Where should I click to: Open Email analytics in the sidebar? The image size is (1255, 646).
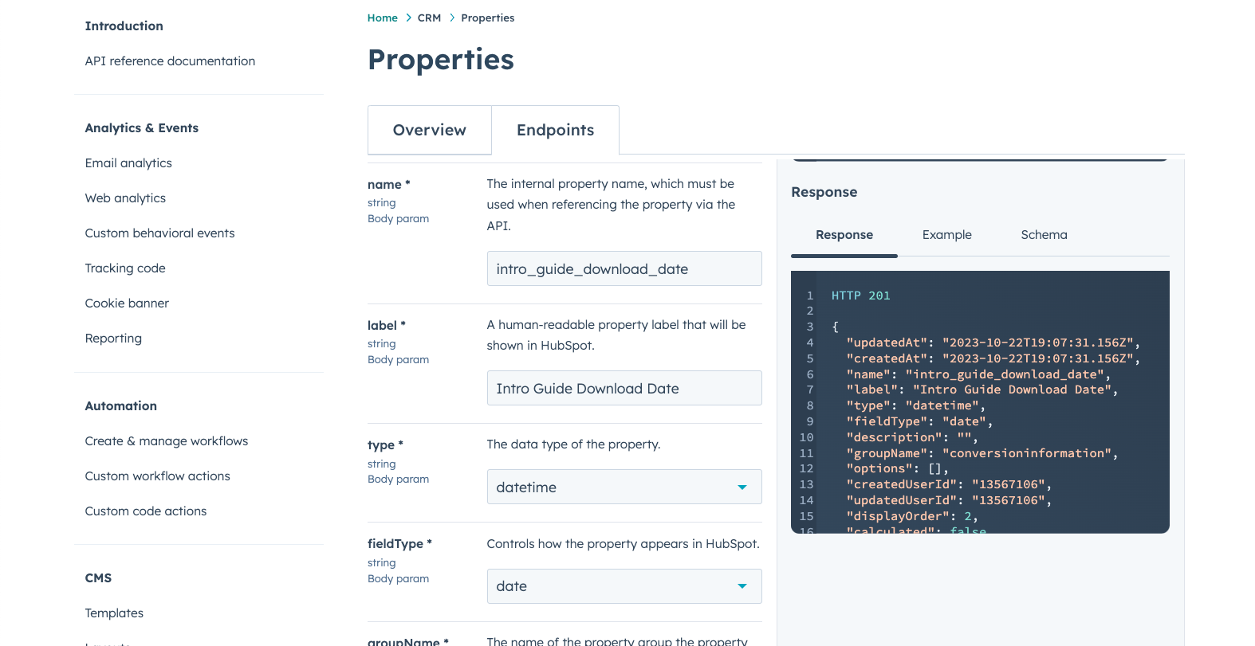(128, 163)
